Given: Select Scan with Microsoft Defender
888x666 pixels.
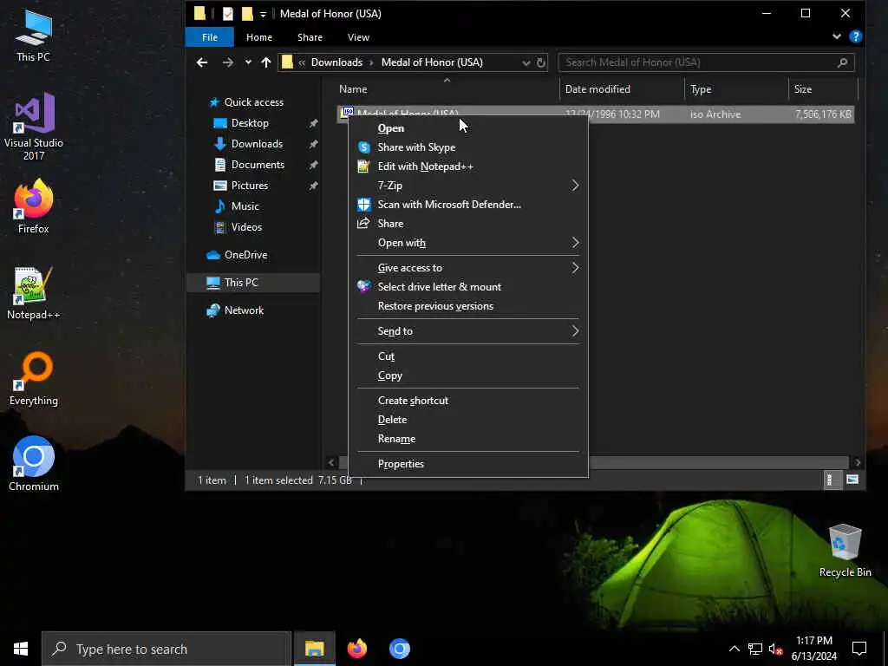Looking at the screenshot, I should coord(468,205).
